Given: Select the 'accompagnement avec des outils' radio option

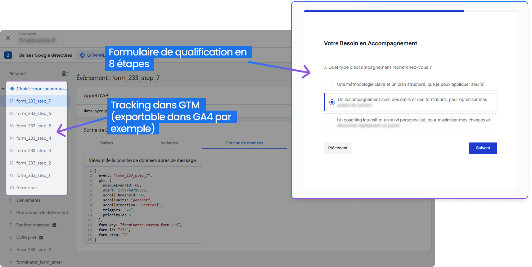Looking at the screenshot, I should coord(332,102).
